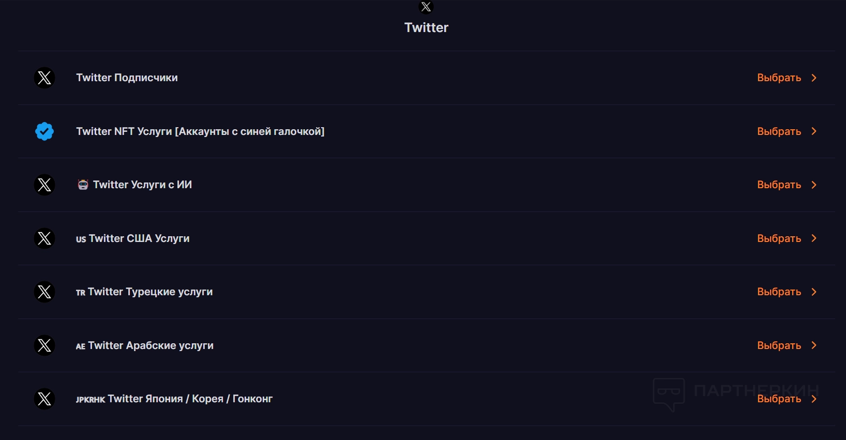Select the Twitter Турецкие услуги list entry
The height and width of the screenshot is (440, 846).
coord(150,292)
